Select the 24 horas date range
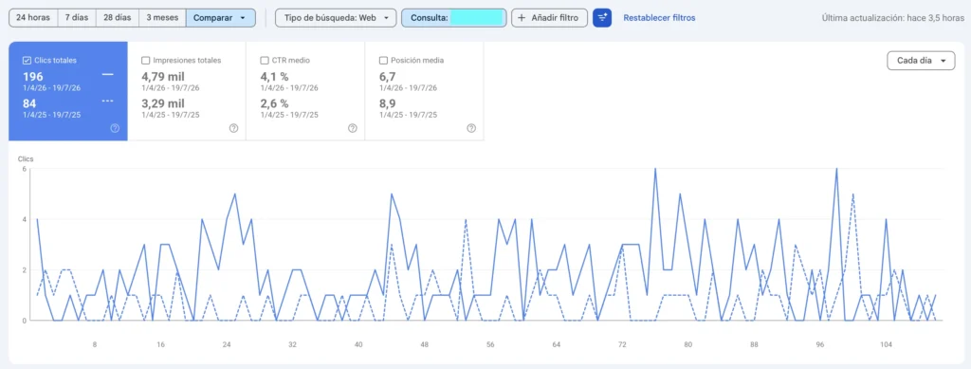The width and height of the screenshot is (971, 369). point(33,18)
